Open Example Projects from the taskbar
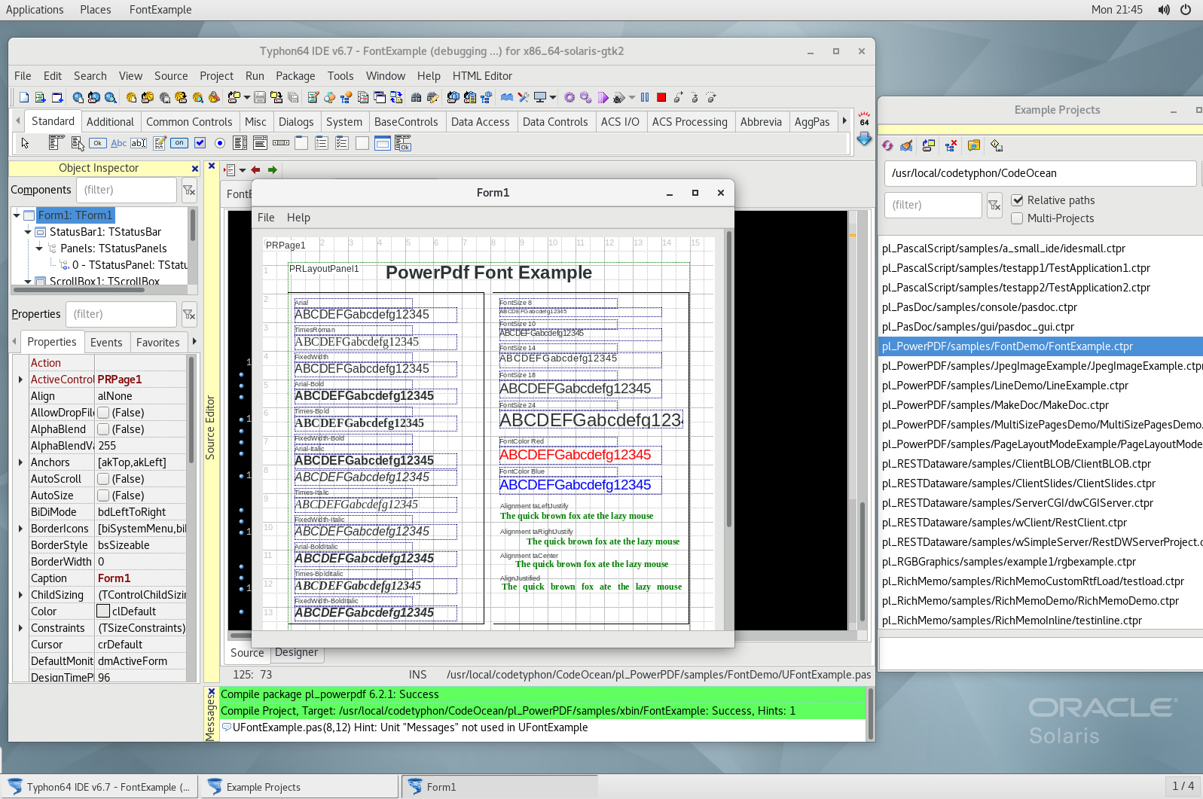Image resolution: width=1203 pixels, height=799 pixels. [299, 787]
